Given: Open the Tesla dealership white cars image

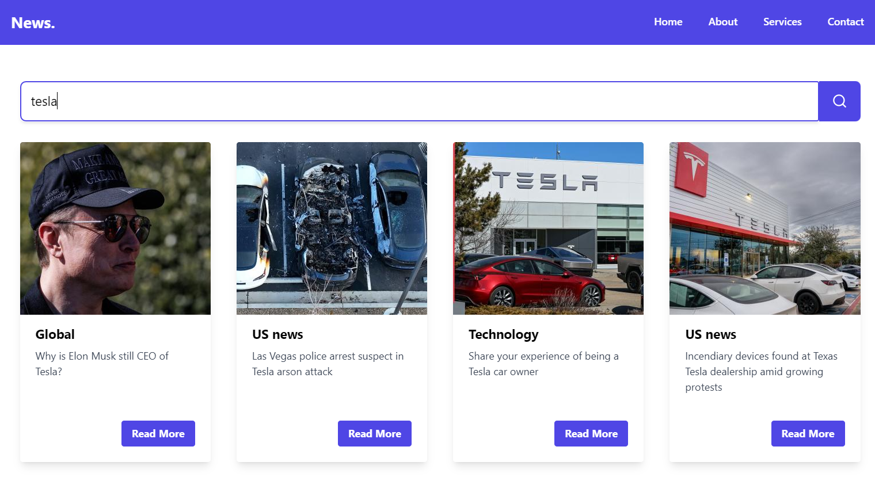Looking at the screenshot, I should tap(765, 228).
